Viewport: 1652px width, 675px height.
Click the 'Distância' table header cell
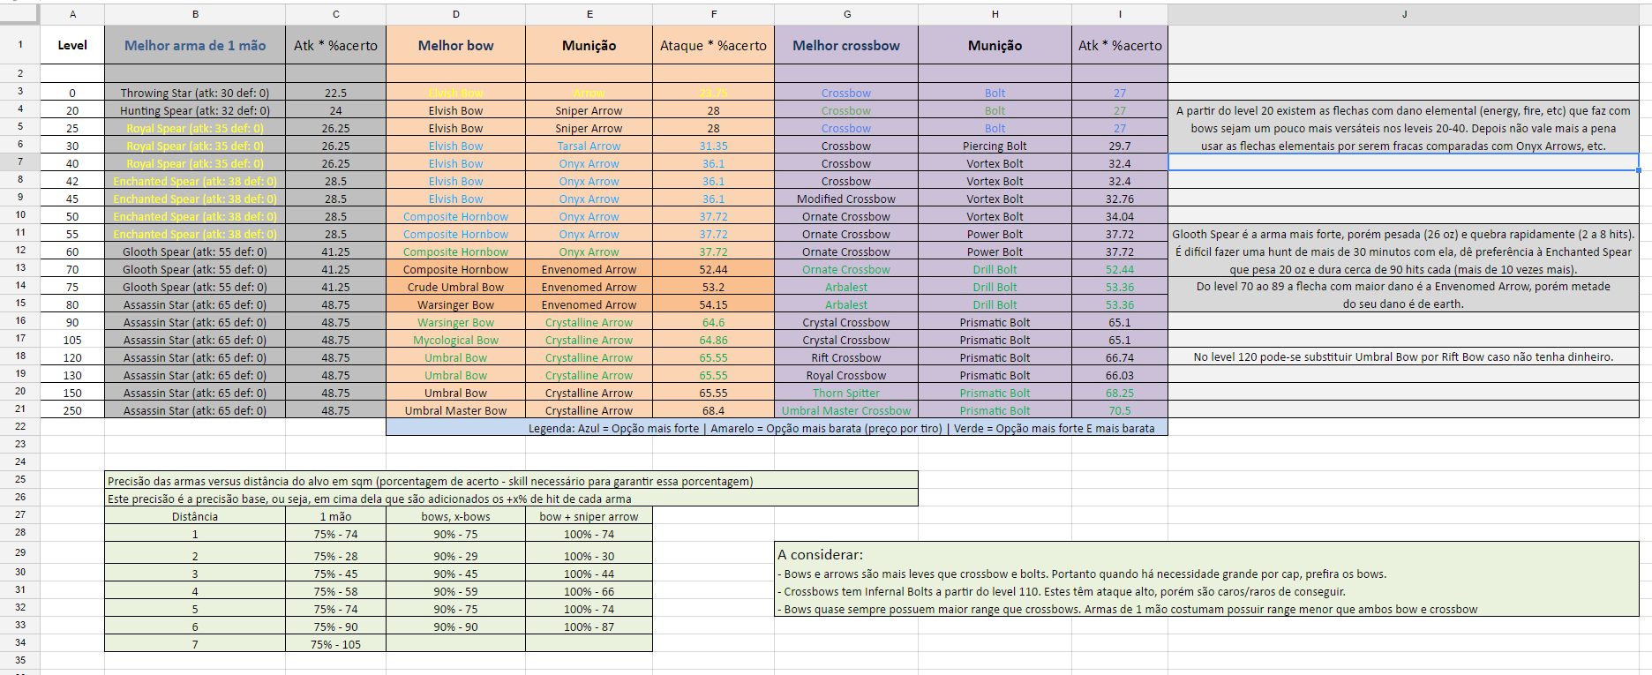(x=195, y=517)
